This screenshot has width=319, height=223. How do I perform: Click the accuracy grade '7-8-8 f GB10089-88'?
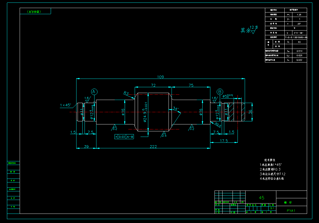click(x=296, y=37)
